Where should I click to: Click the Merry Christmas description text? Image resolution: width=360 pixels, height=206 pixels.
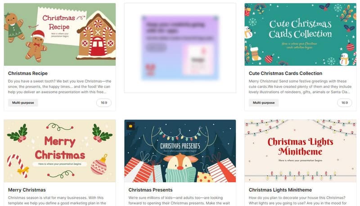(x=57, y=201)
